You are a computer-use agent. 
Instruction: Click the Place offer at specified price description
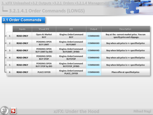(x=125, y=72)
